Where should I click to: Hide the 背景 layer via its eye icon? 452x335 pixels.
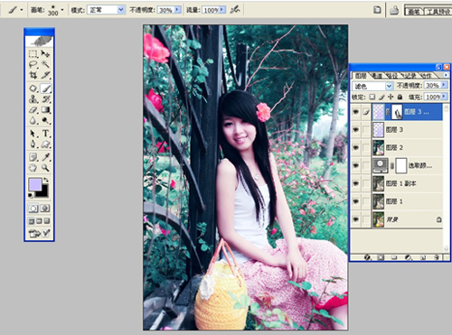coord(356,219)
